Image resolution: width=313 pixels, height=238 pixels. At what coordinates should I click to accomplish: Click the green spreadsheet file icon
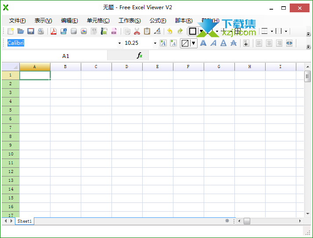tap(104, 31)
